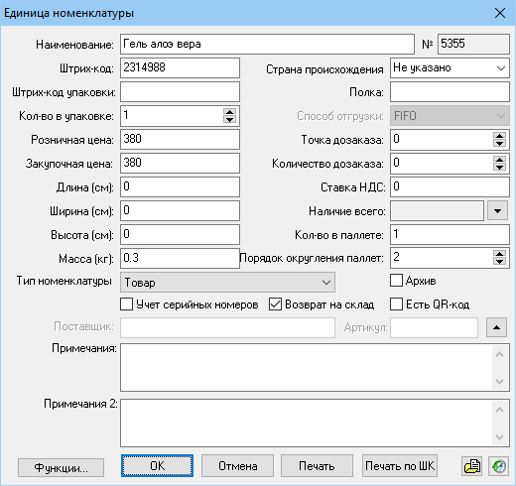Focus the empty Штрих-код упаковки field
The width and height of the screenshot is (516, 486).
pyautogui.click(x=180, y=92)
